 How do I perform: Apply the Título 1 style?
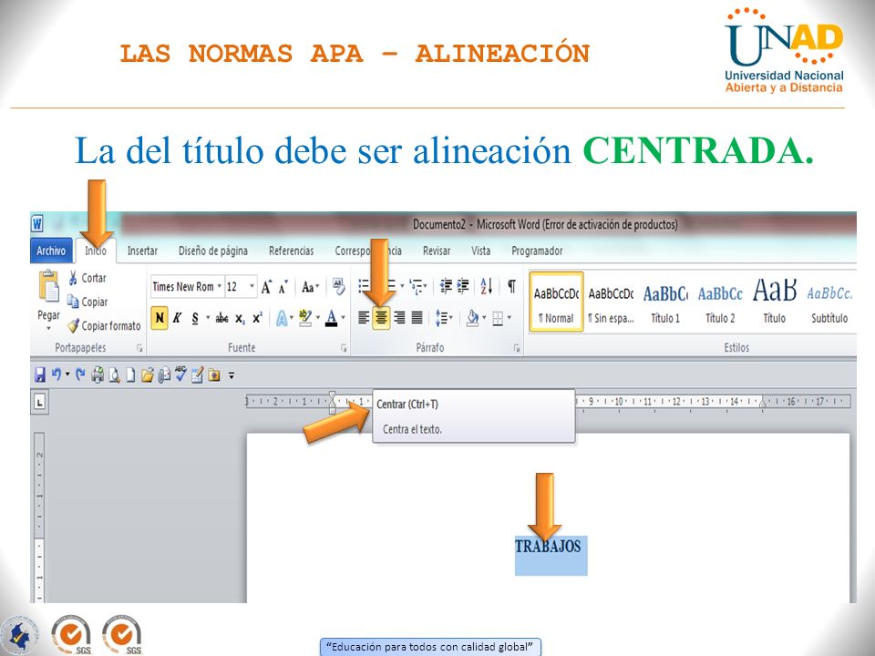665,302
